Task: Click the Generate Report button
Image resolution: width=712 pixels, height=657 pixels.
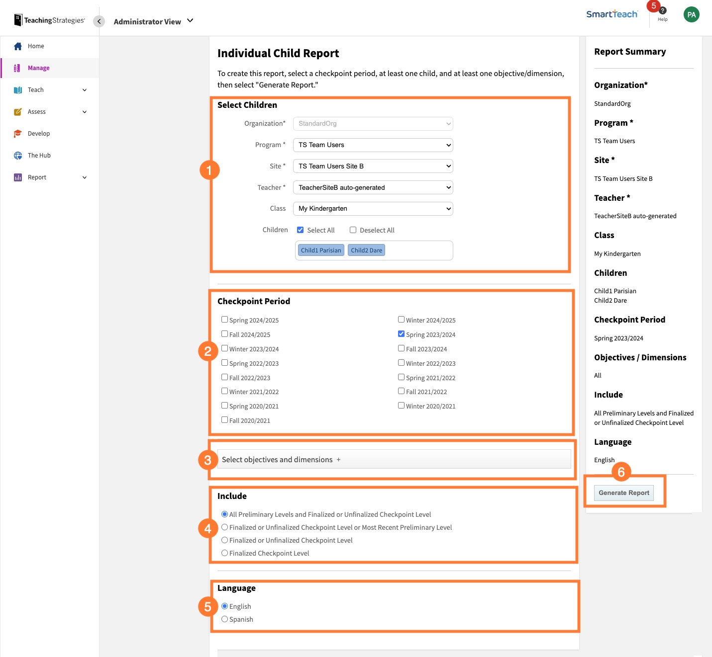Action: click(x=623, y=493)
